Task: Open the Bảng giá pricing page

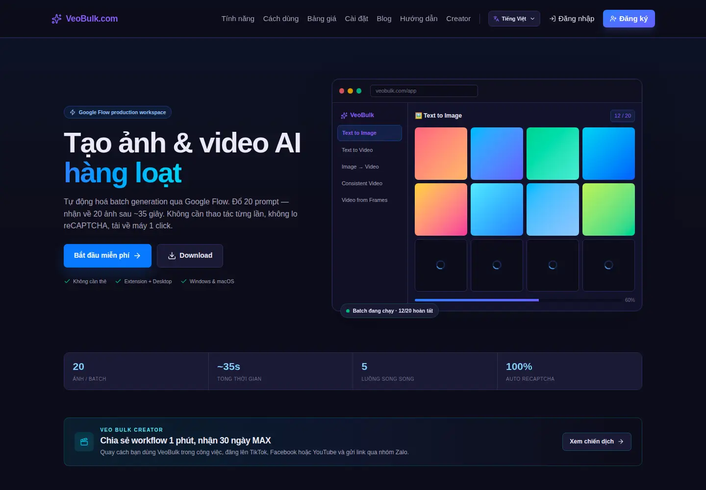Action: [322, 19]
